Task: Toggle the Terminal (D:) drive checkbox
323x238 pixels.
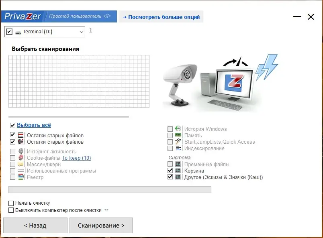Action: [x=9, y=32]
